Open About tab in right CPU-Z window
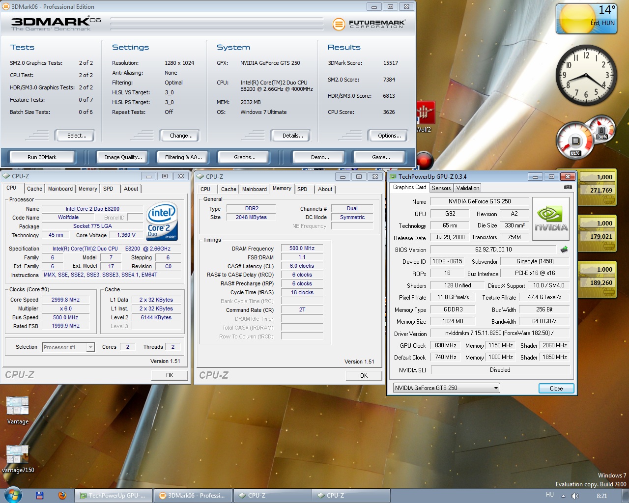629x503 pixels. click(x=325, y=189)
